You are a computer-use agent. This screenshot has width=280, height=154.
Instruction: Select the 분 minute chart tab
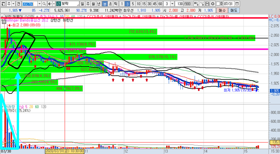click(105, 3)
